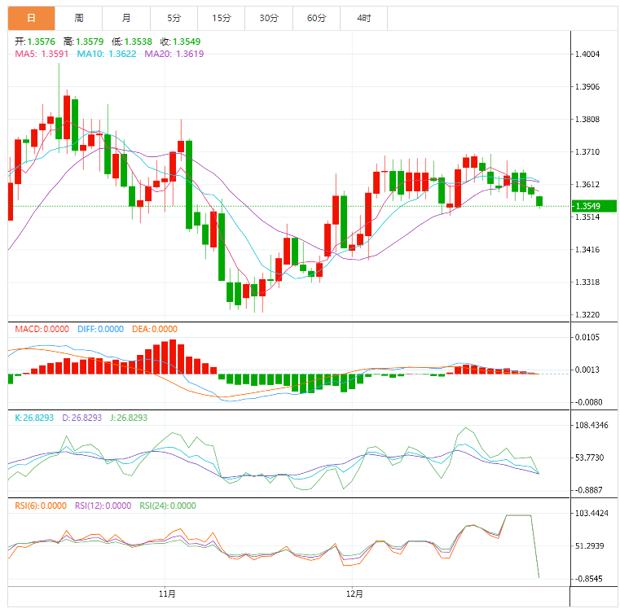The width and height of the screenshot is (620, 613).
Task: Click the RSI(24): 0.0000 label
Action: coord(168,506)
